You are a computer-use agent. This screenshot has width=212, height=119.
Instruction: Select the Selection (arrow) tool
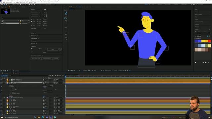[4, 5]
